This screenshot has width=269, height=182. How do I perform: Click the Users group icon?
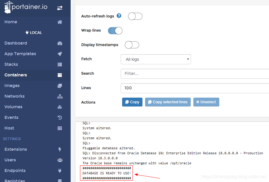[x=60, y=160]
